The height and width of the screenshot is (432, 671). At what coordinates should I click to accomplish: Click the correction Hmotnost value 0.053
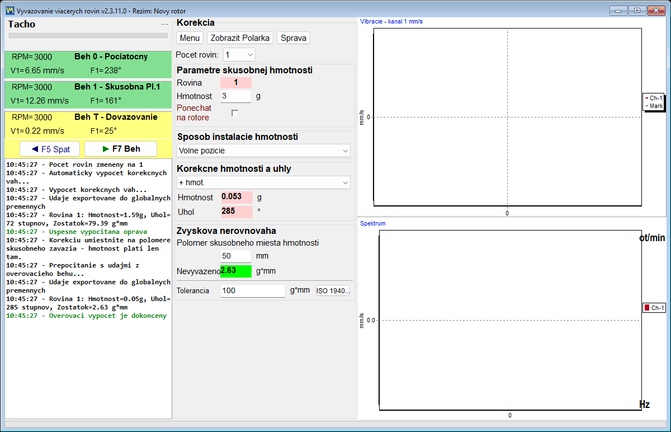[237, 197]
